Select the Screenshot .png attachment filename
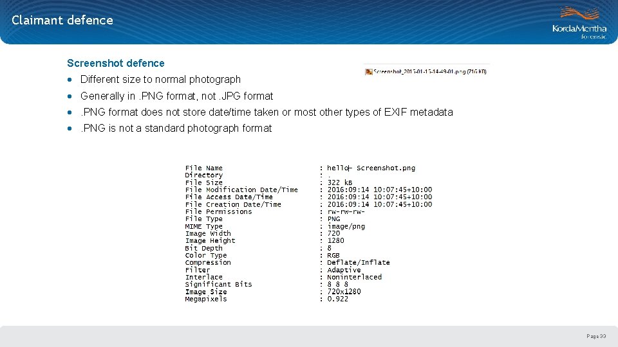 pyautogui.click(x=429, y=71)
